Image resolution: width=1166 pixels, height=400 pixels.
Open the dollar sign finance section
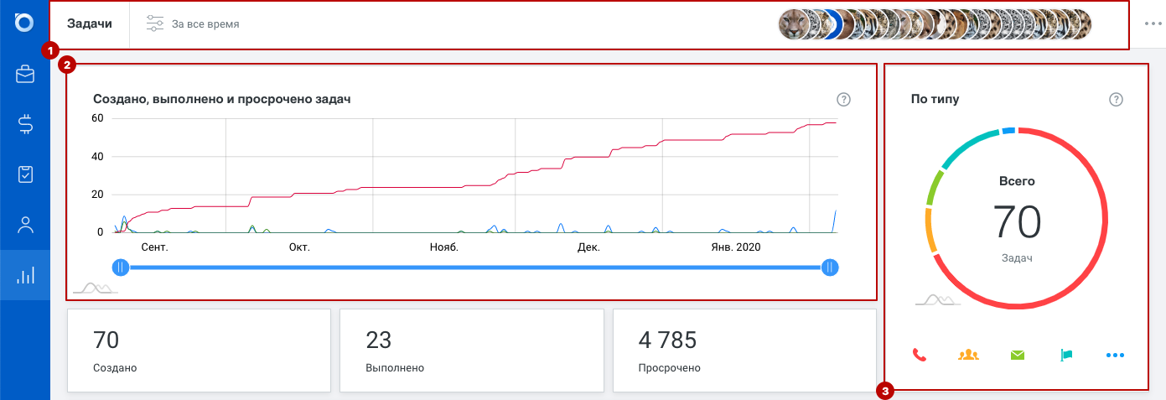(25, 125)
